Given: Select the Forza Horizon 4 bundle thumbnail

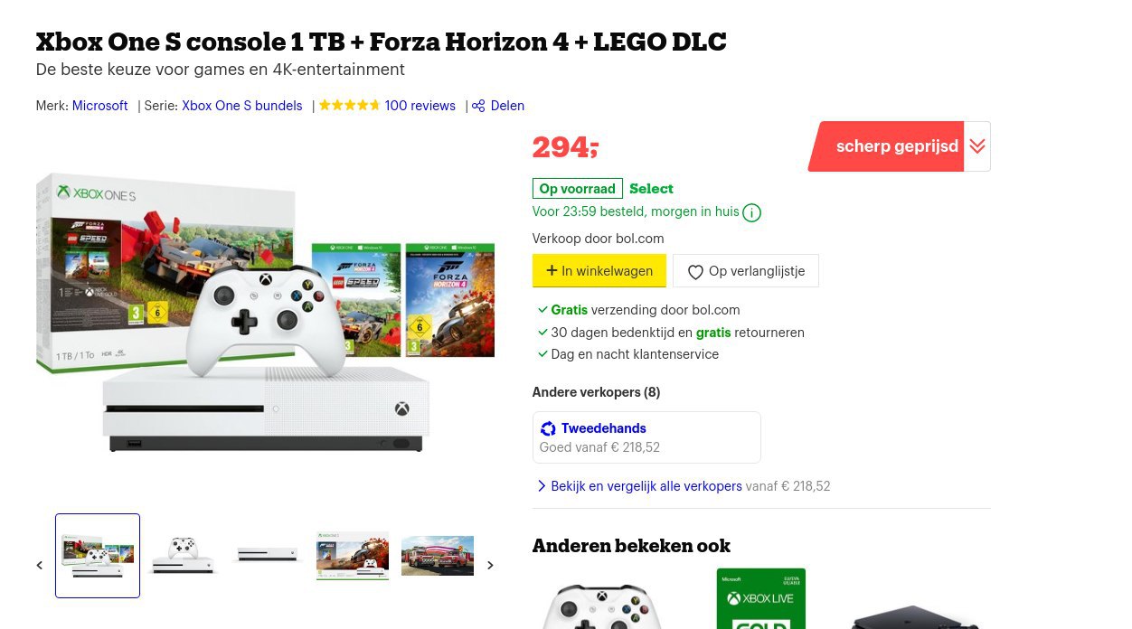Looking at the screenshot, I should coord(353,556).
